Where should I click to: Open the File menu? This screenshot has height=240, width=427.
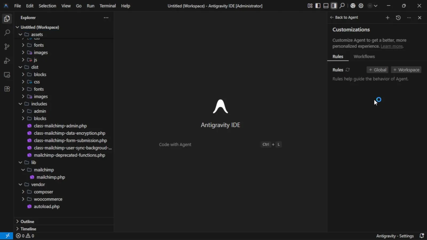[18, 6]
